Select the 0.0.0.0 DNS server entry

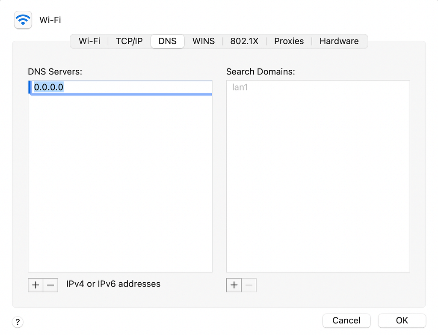(48, 87)
